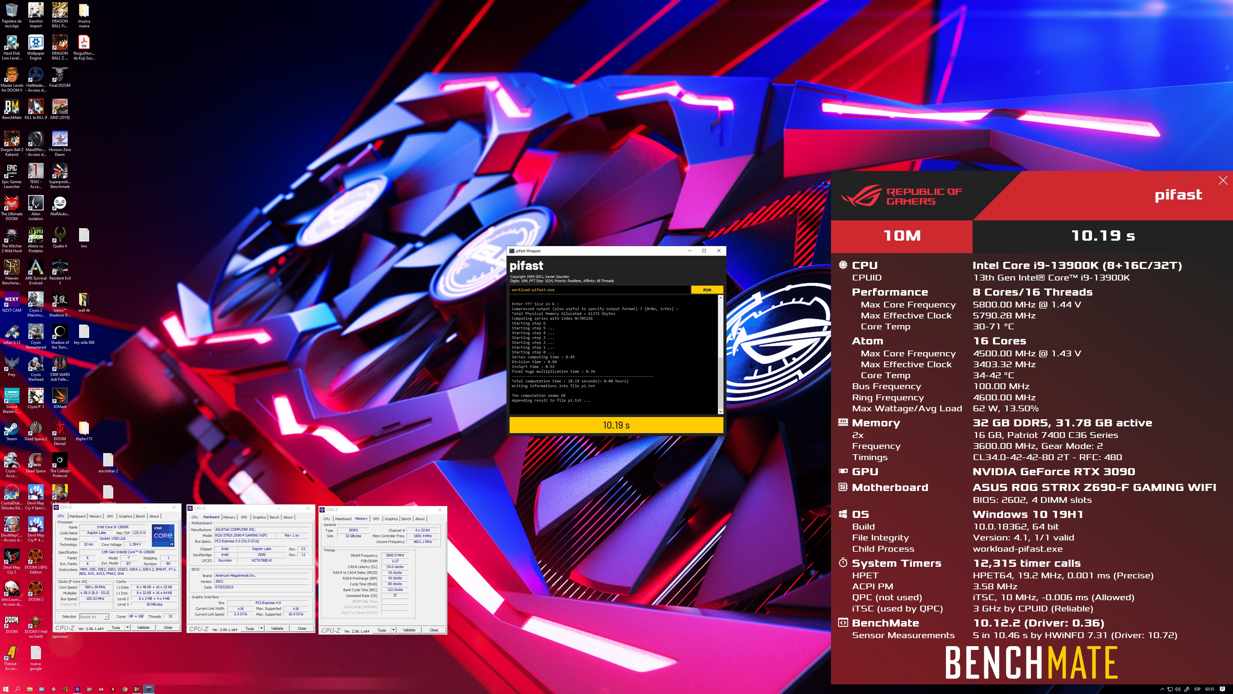Open the Steam desktop shortcut

(x=12, y=431)
